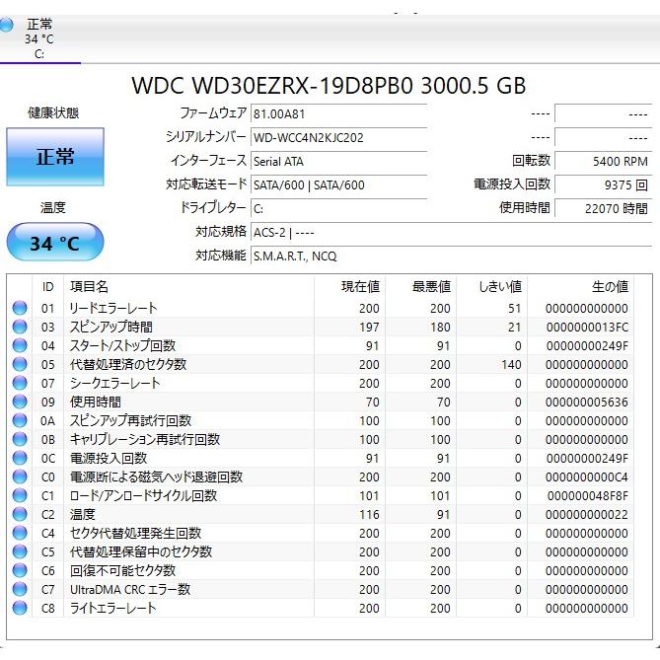This screenshot has height=660, width=660.
Task: Select the シークエラーレート attribute name
Action: pyautogui.click(x=114, y=383)
